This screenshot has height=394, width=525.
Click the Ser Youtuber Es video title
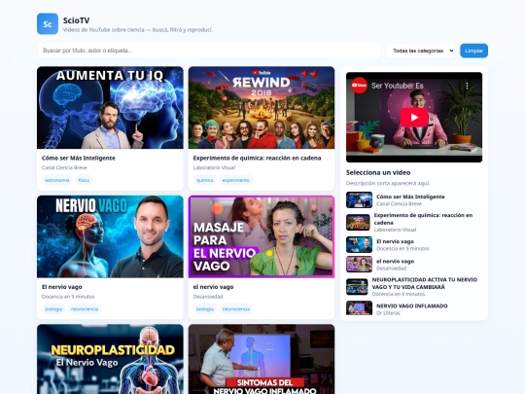[x=398, y=86]
